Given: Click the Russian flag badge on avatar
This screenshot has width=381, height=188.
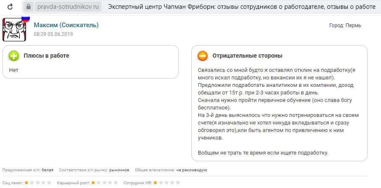Looking at the screenshot, I should pyautogui.click(x=25, y=19).
